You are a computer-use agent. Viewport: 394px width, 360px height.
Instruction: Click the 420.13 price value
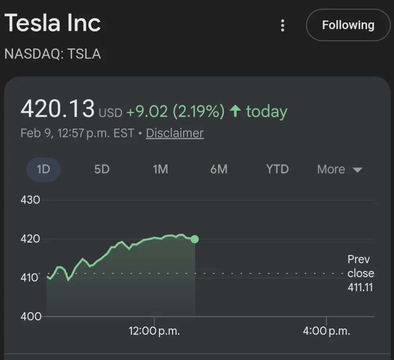[58, 109]
